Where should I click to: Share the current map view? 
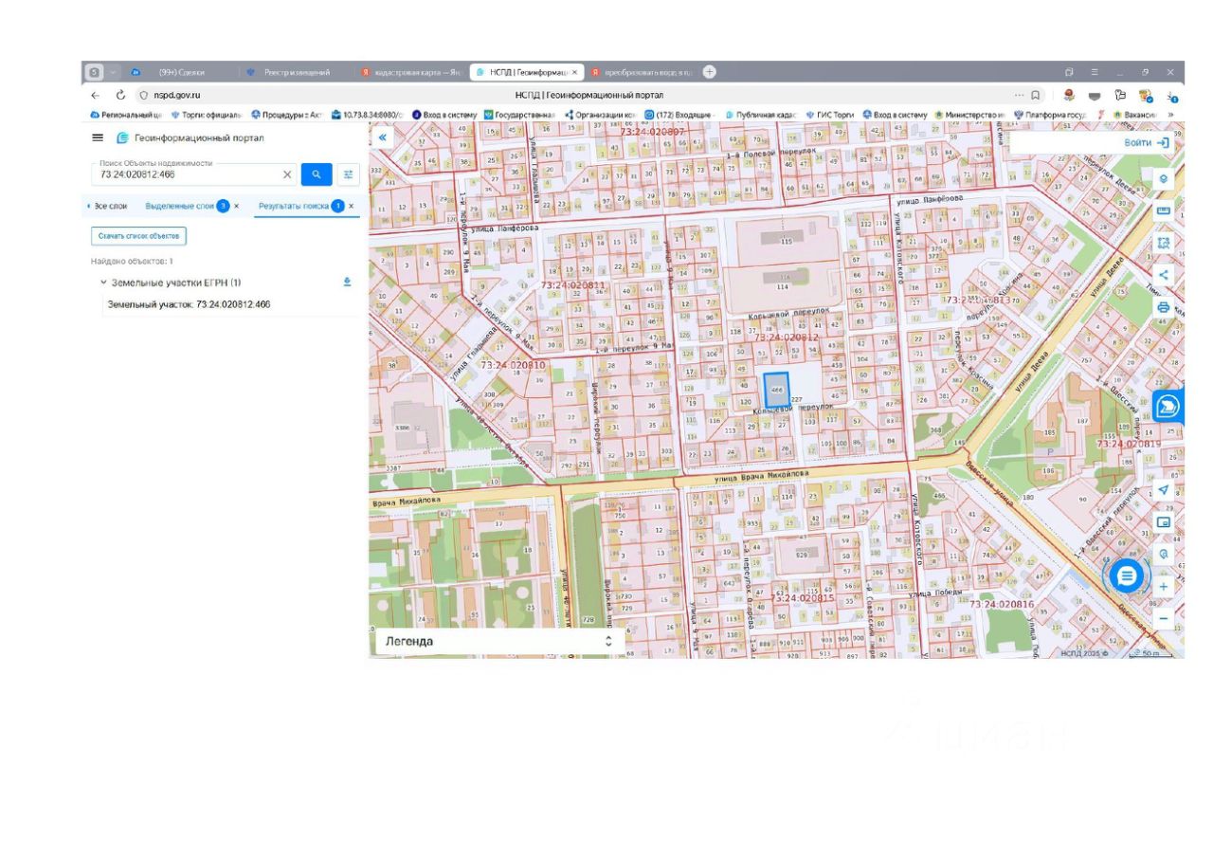pos(1164,275)
